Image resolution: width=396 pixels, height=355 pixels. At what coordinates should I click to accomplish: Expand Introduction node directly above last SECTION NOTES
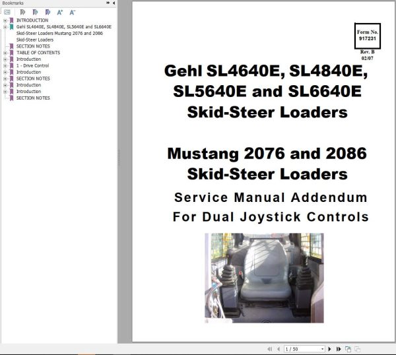[5, 92]
